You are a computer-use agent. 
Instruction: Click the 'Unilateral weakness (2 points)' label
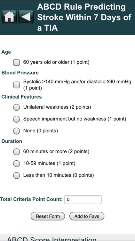[x=57, y=107]
